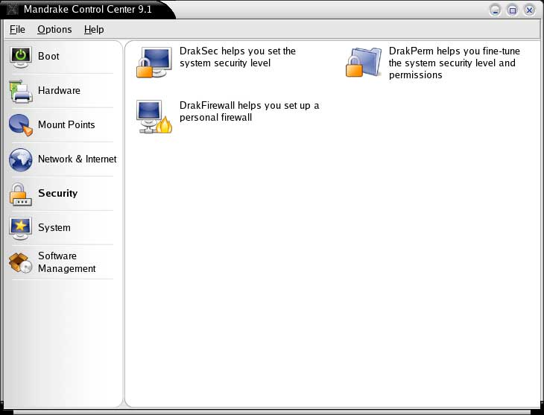
Task: Open the File menu
Action: [17, 29]
